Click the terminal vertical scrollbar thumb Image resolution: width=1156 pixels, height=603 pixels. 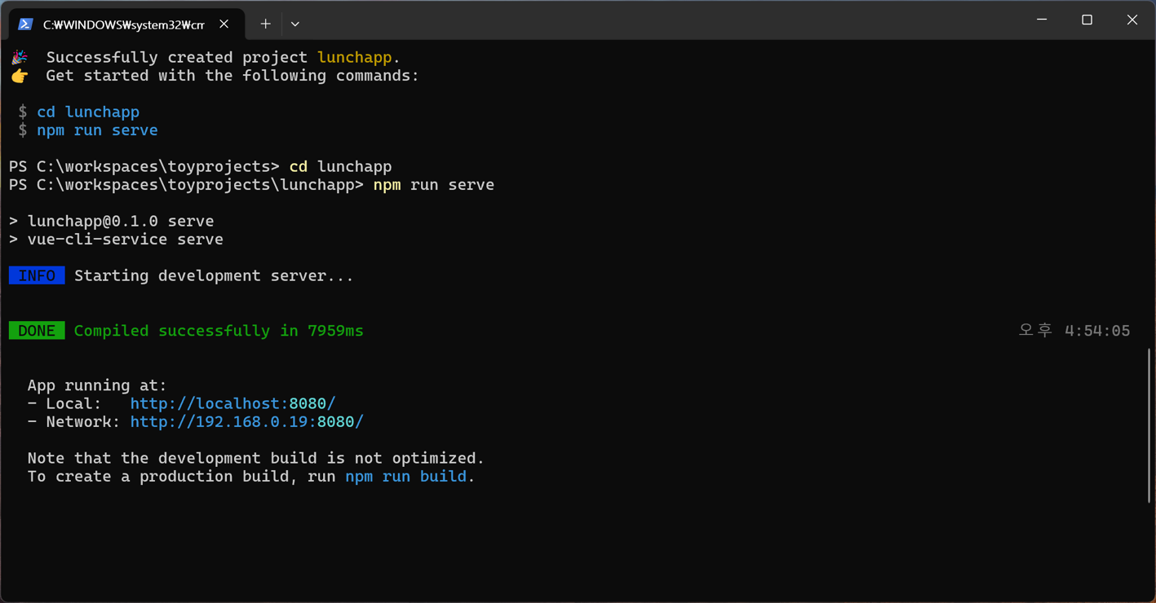tap(1149, 425)
